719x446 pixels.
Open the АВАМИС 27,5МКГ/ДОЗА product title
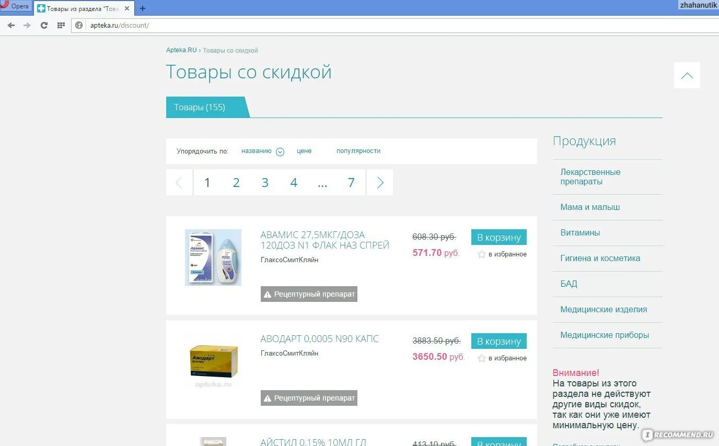pyautogui.click(x=325, y=240)
